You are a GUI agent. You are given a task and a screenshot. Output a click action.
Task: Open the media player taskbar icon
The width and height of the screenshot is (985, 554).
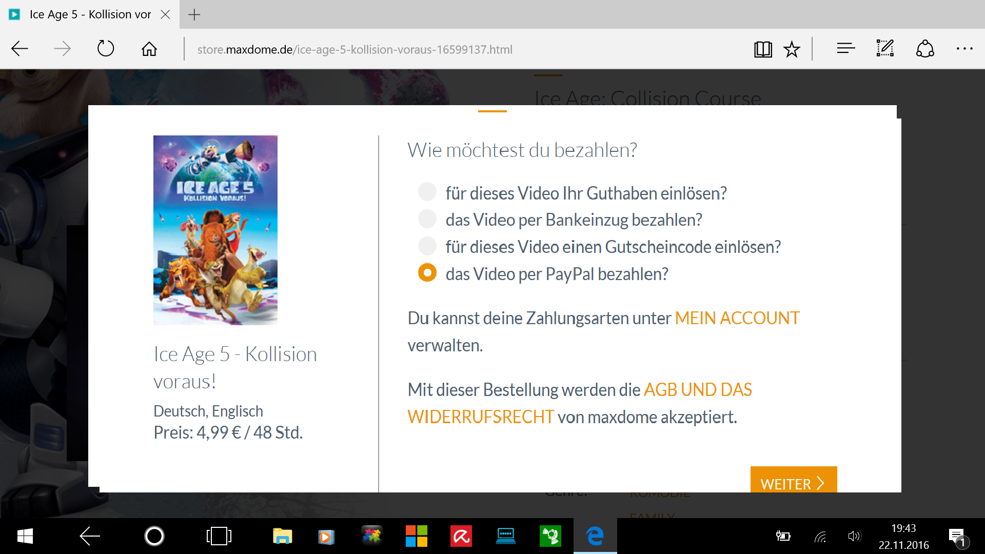tap(326, 537)
